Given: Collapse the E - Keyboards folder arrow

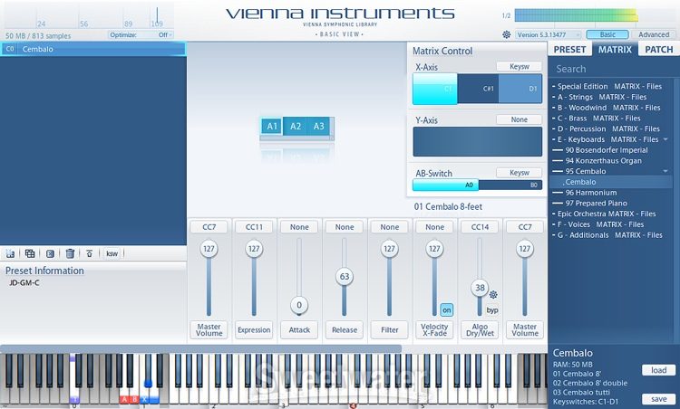Looking at the screenshot, I should (x=665, y=139).
